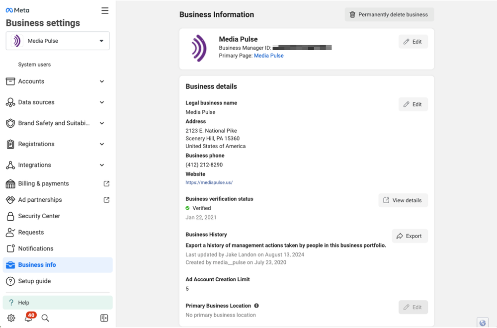497x328 pixels.
Task: Click the Meta logo
Action: point(17,10)
